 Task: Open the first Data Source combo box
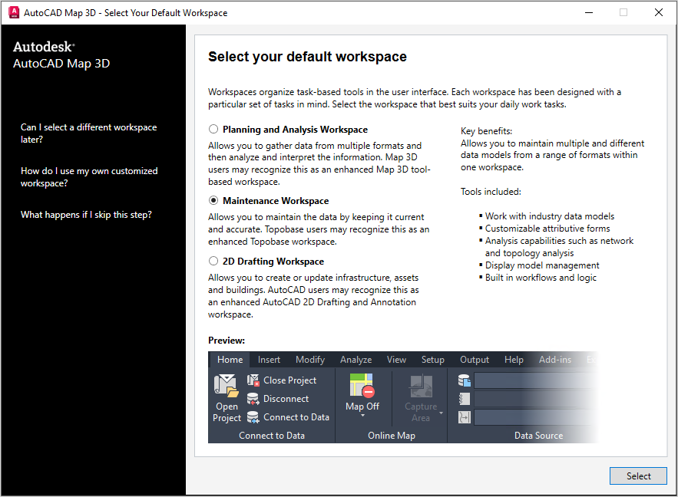pos(534,380)
